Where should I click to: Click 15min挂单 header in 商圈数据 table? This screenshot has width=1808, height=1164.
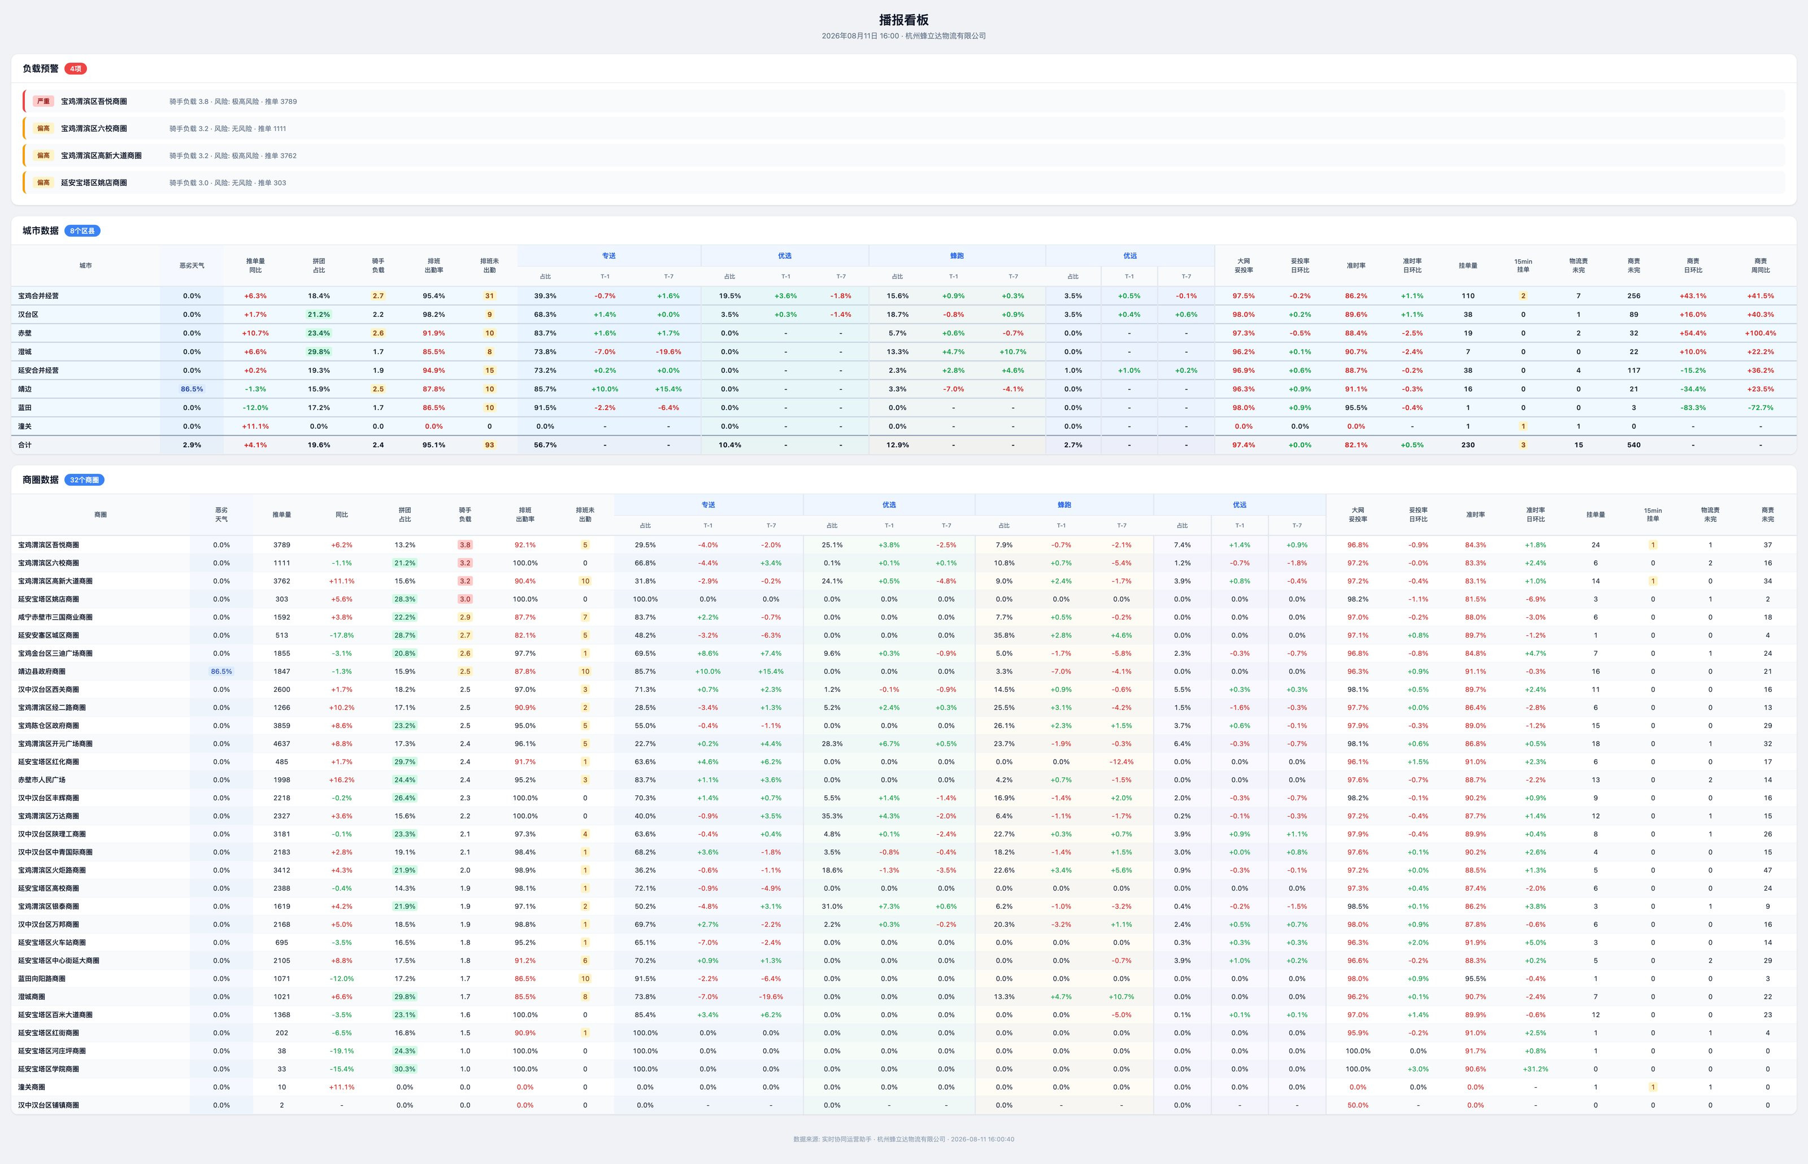(1653, 515)
